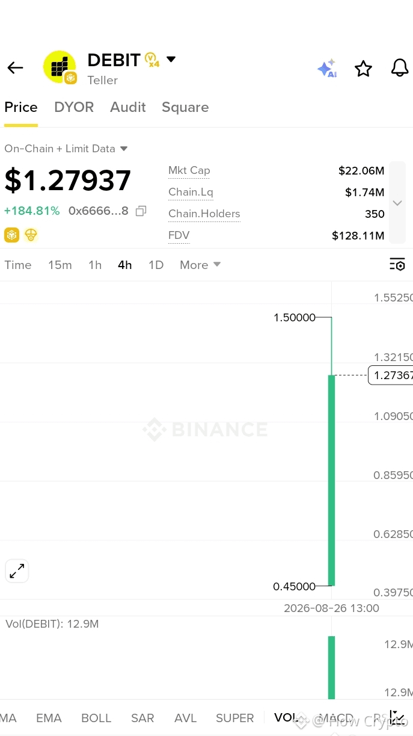Go back using the left arrow
This screenshot has width=413, height=736.
(x=15, y=68)
